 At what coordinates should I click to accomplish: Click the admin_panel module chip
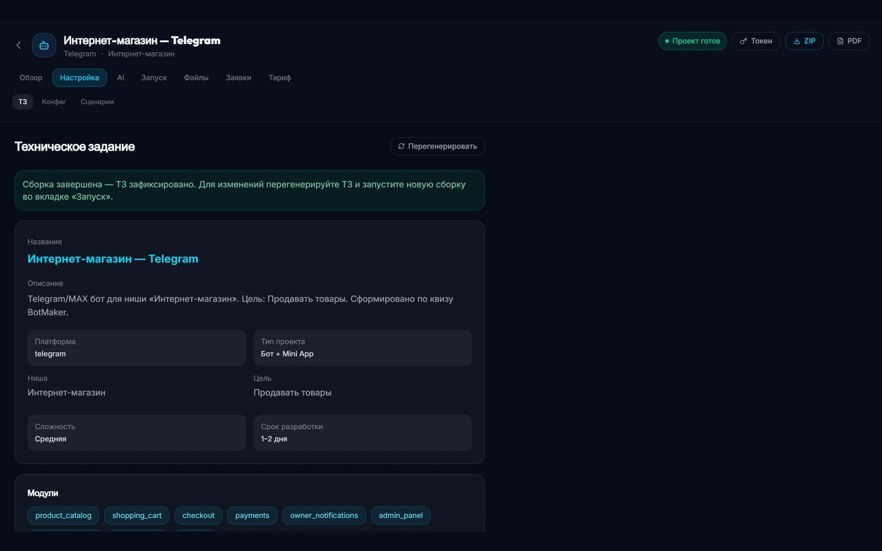click(x=401, y=515)
